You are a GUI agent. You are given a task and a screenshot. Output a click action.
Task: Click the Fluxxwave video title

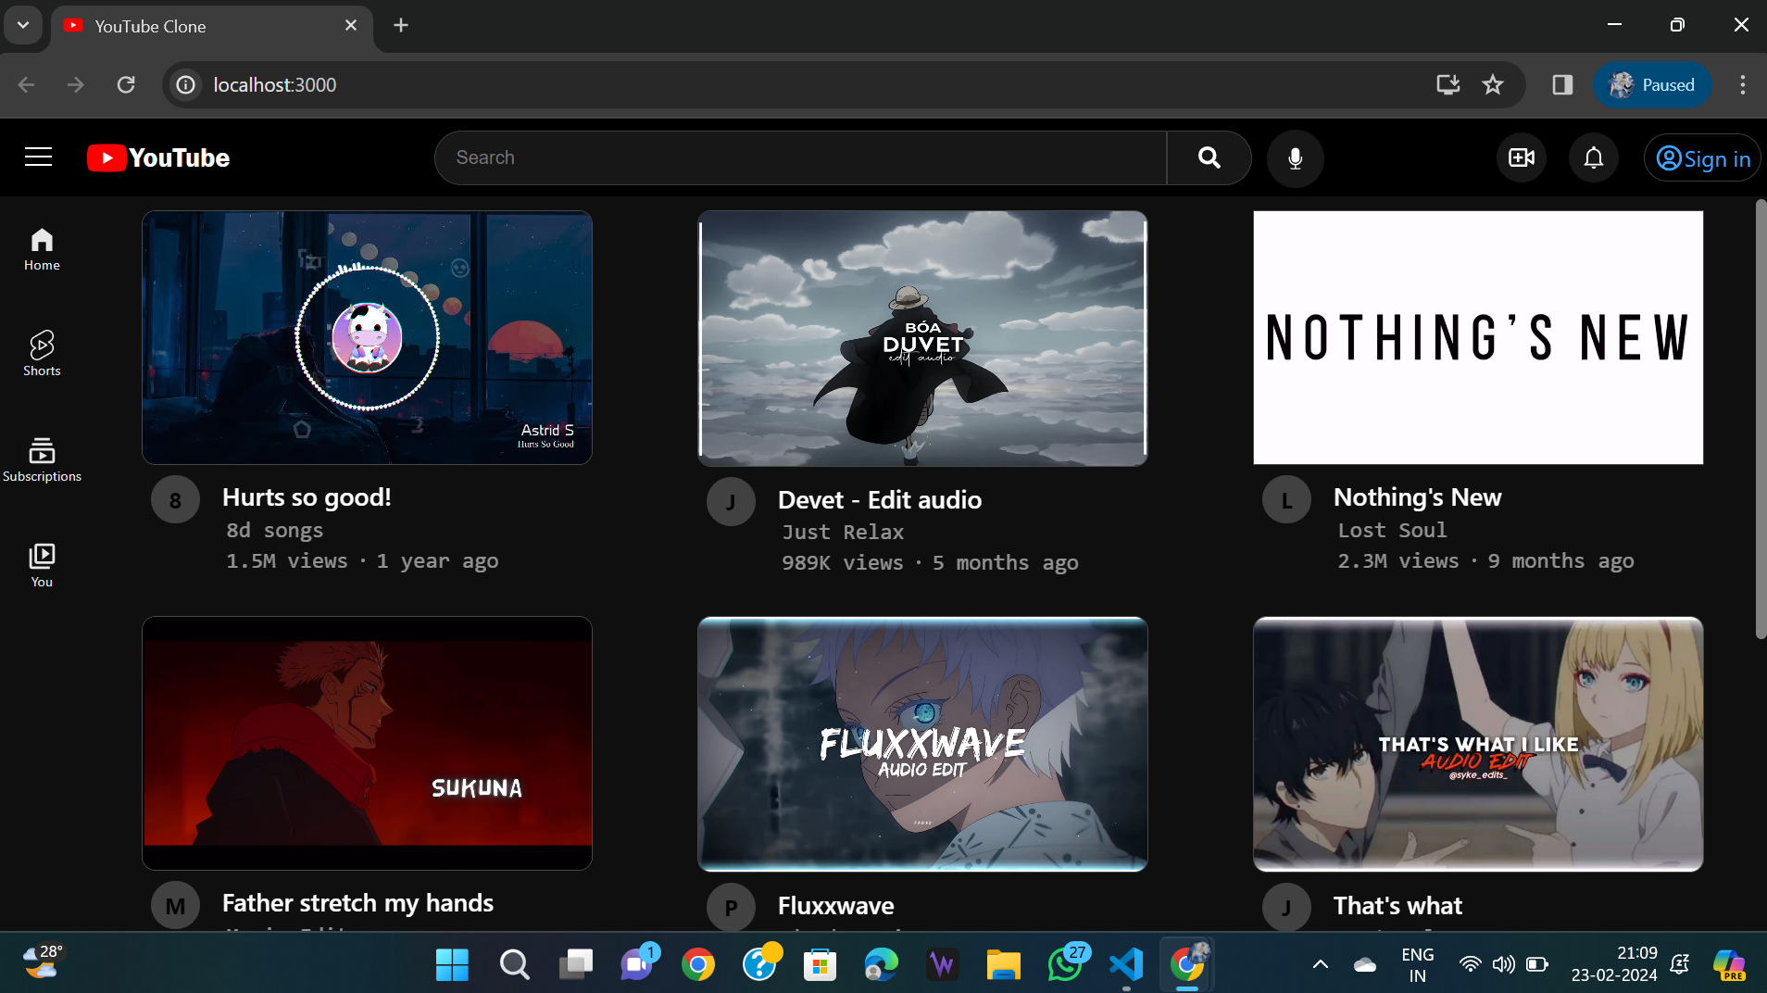click(835, 906)
